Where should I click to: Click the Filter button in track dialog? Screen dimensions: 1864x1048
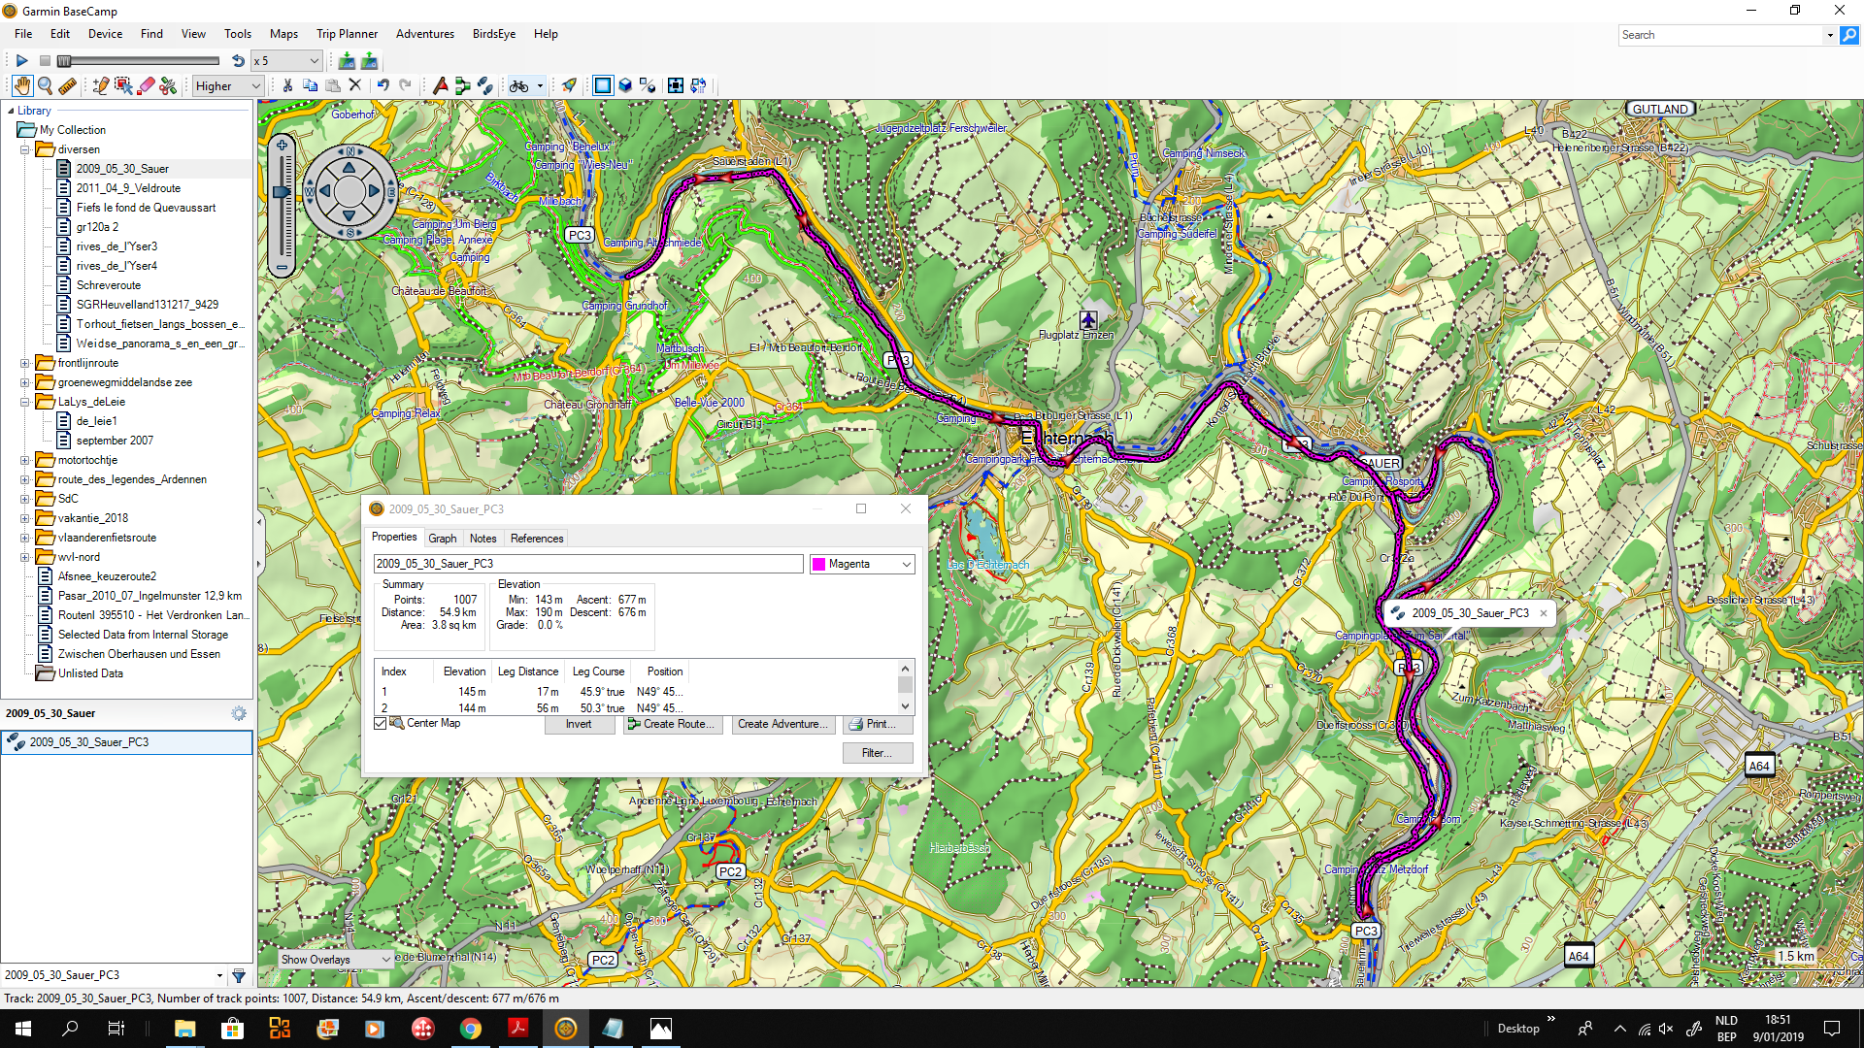pos(878,753)
